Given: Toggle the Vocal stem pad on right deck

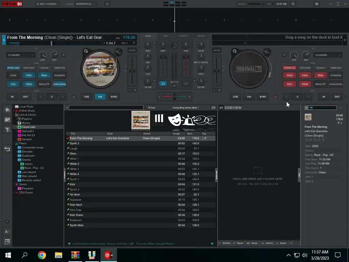Looking at the screenshot, I should [289, 75].
